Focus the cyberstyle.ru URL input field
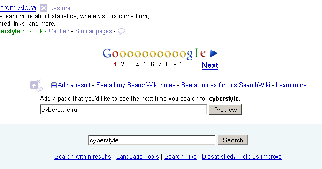 123,110
